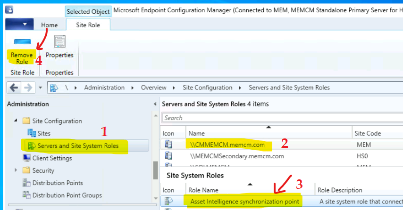403x210 pixels.
Task: Click HS0 site code cell
Action: (x=362, y=156)
